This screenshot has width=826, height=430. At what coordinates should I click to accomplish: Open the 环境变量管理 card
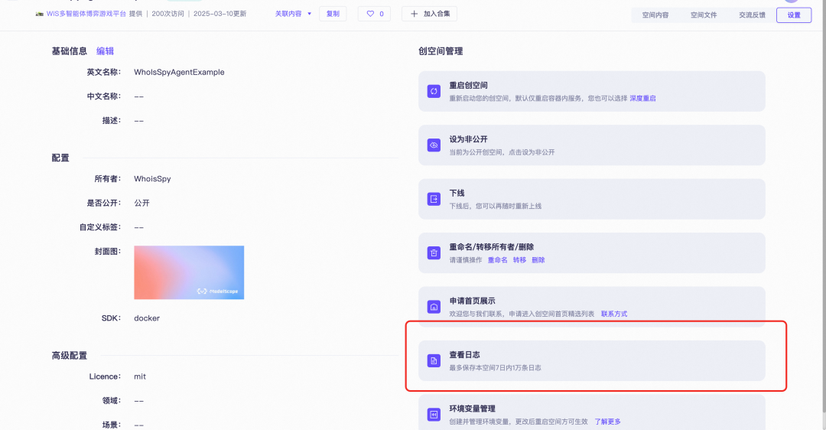[x=591, y=412]
